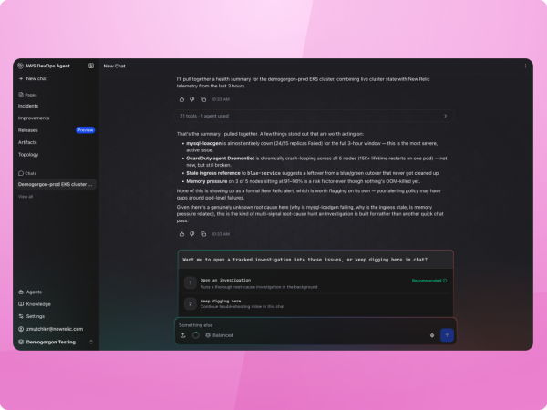The width and height of the screenshot is (547, 410).
Task: Click the Knowledge book icon in the sidebar
Action: click(21, 304)
